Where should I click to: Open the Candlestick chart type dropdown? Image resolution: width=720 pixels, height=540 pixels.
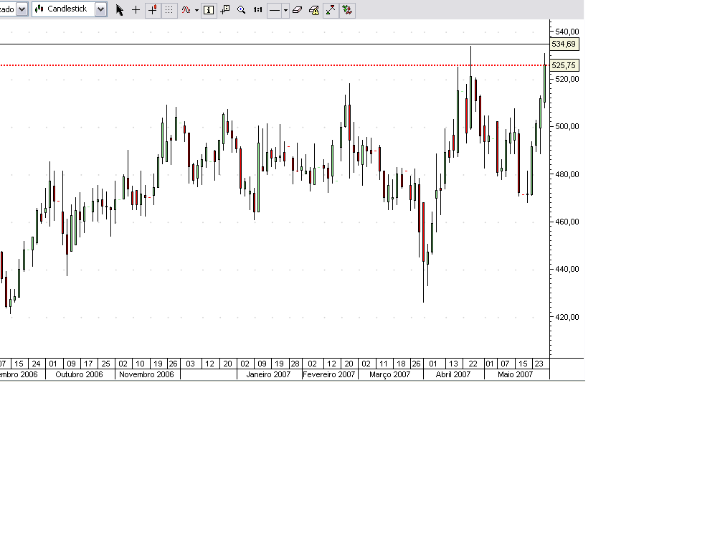100,9
